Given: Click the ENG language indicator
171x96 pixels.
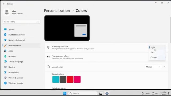Looking at the screenshot, I should (148, 93).
